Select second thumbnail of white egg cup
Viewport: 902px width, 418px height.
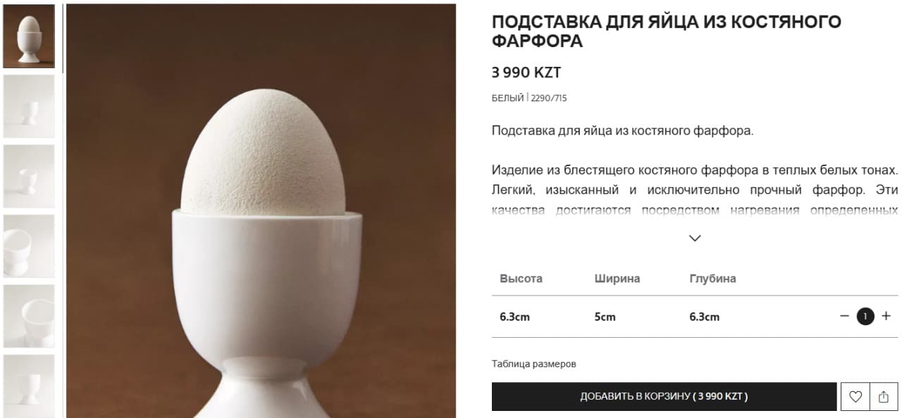coord(29,106)
